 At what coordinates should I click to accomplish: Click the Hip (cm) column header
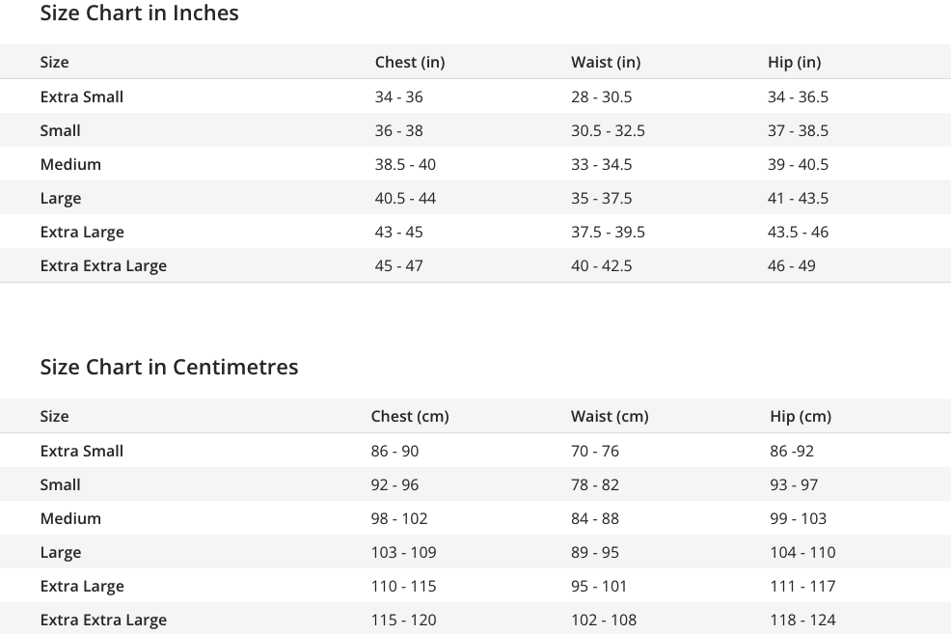click(801, 416)
